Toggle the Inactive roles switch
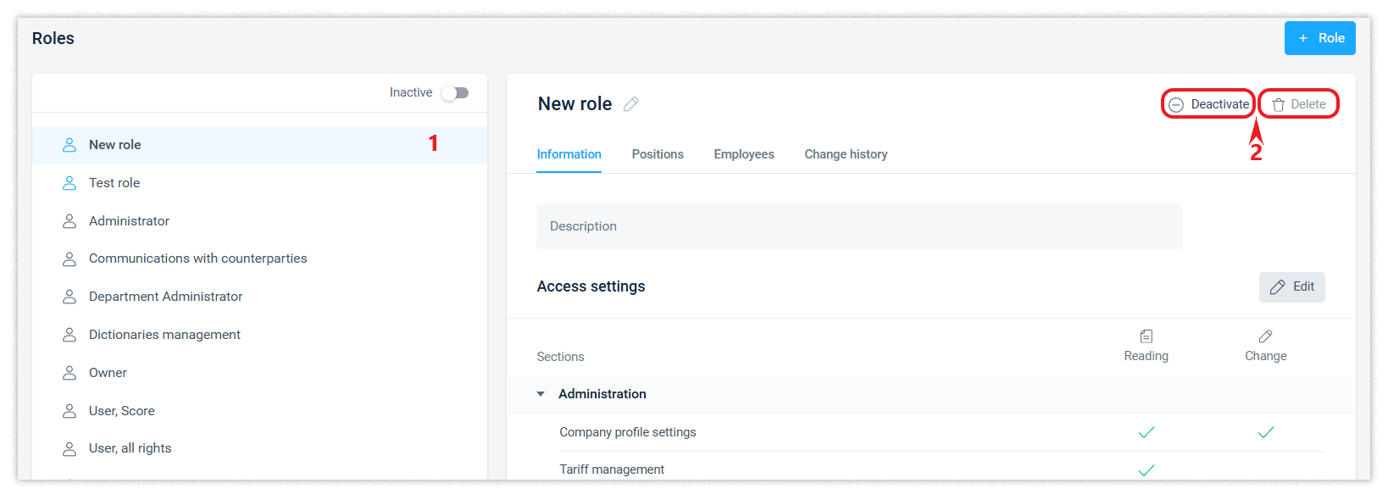Viewport: 1388px width, 500px height. [455, 92]
